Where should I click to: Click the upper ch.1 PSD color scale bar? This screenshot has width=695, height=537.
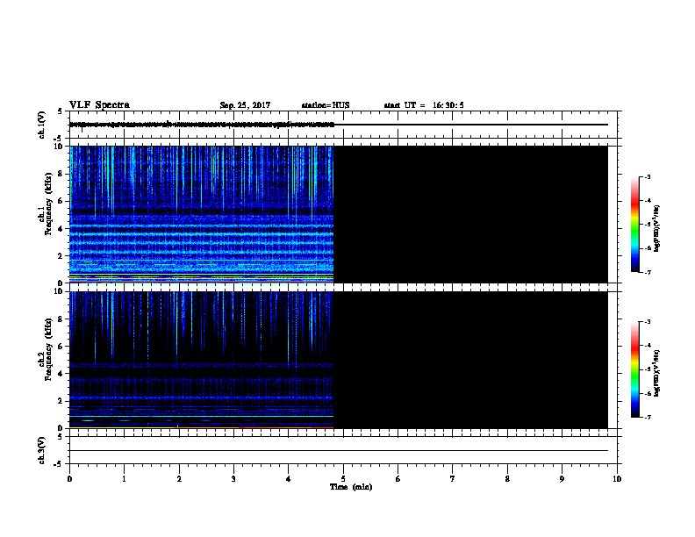pyautogui.click(x=634, y=225)
